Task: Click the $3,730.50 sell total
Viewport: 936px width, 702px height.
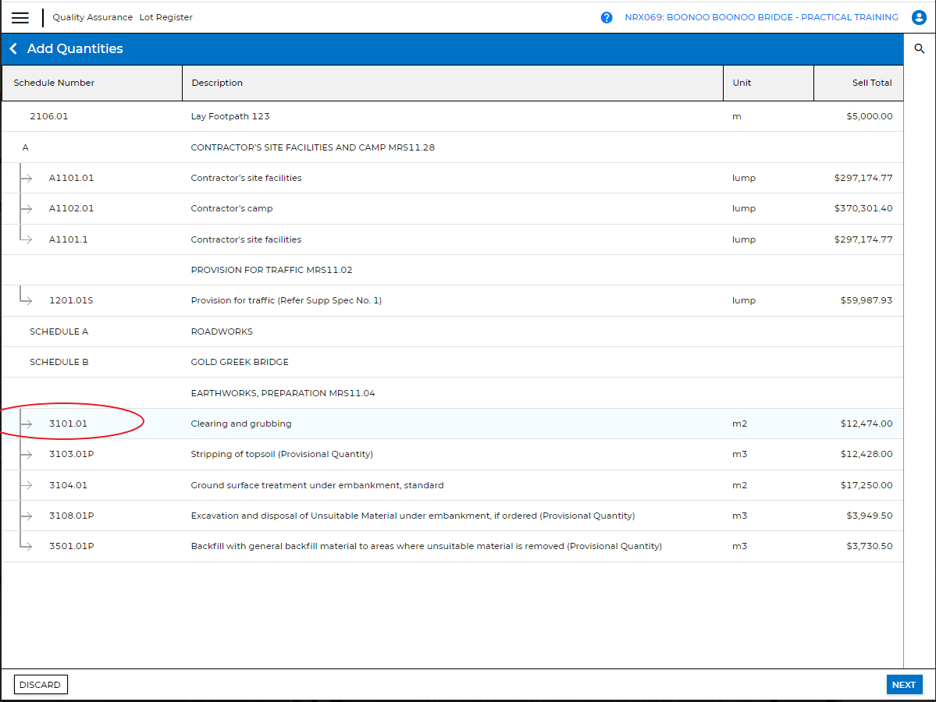Action: [x=869, y=546]
